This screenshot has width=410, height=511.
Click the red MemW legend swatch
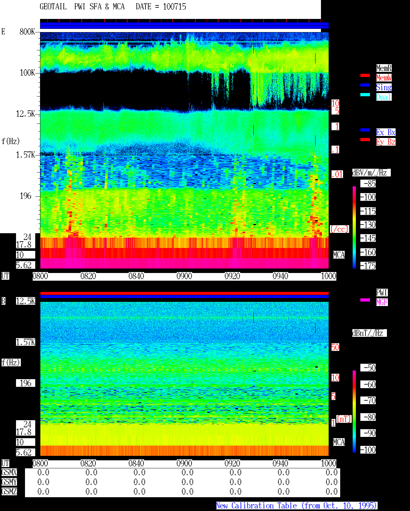click(x=365, y=76)
